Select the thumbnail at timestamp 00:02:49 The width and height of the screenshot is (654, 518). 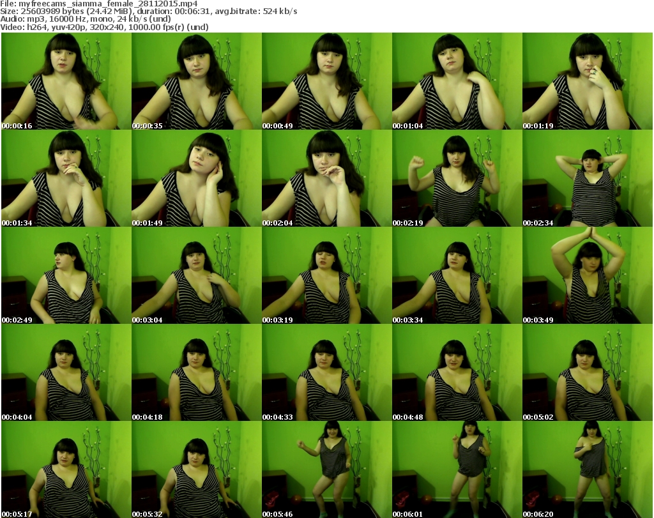tap(66, 275)
